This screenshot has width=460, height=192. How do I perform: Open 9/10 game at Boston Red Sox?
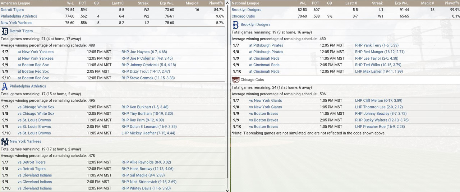[33, 78]
